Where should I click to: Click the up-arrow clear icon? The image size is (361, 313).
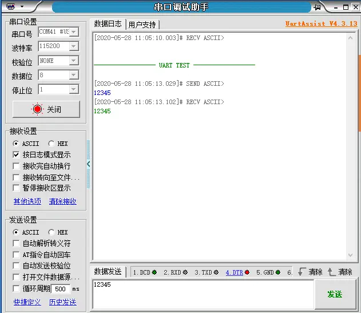[331, 272]
